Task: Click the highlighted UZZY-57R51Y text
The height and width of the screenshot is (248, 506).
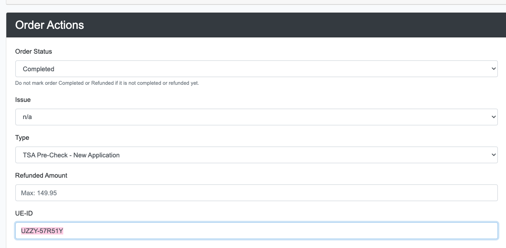Action: tap(42, 231)
